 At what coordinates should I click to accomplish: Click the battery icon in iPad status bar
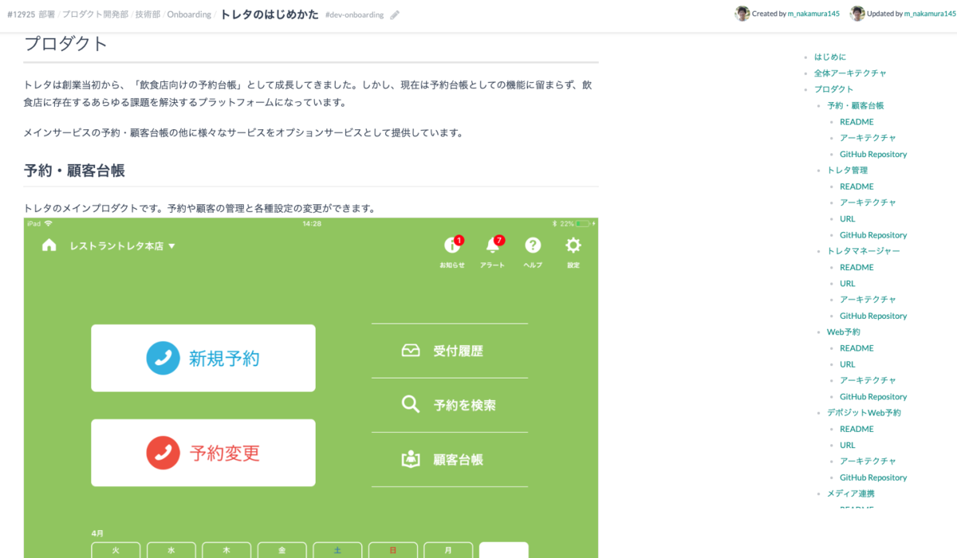point(583,224)
